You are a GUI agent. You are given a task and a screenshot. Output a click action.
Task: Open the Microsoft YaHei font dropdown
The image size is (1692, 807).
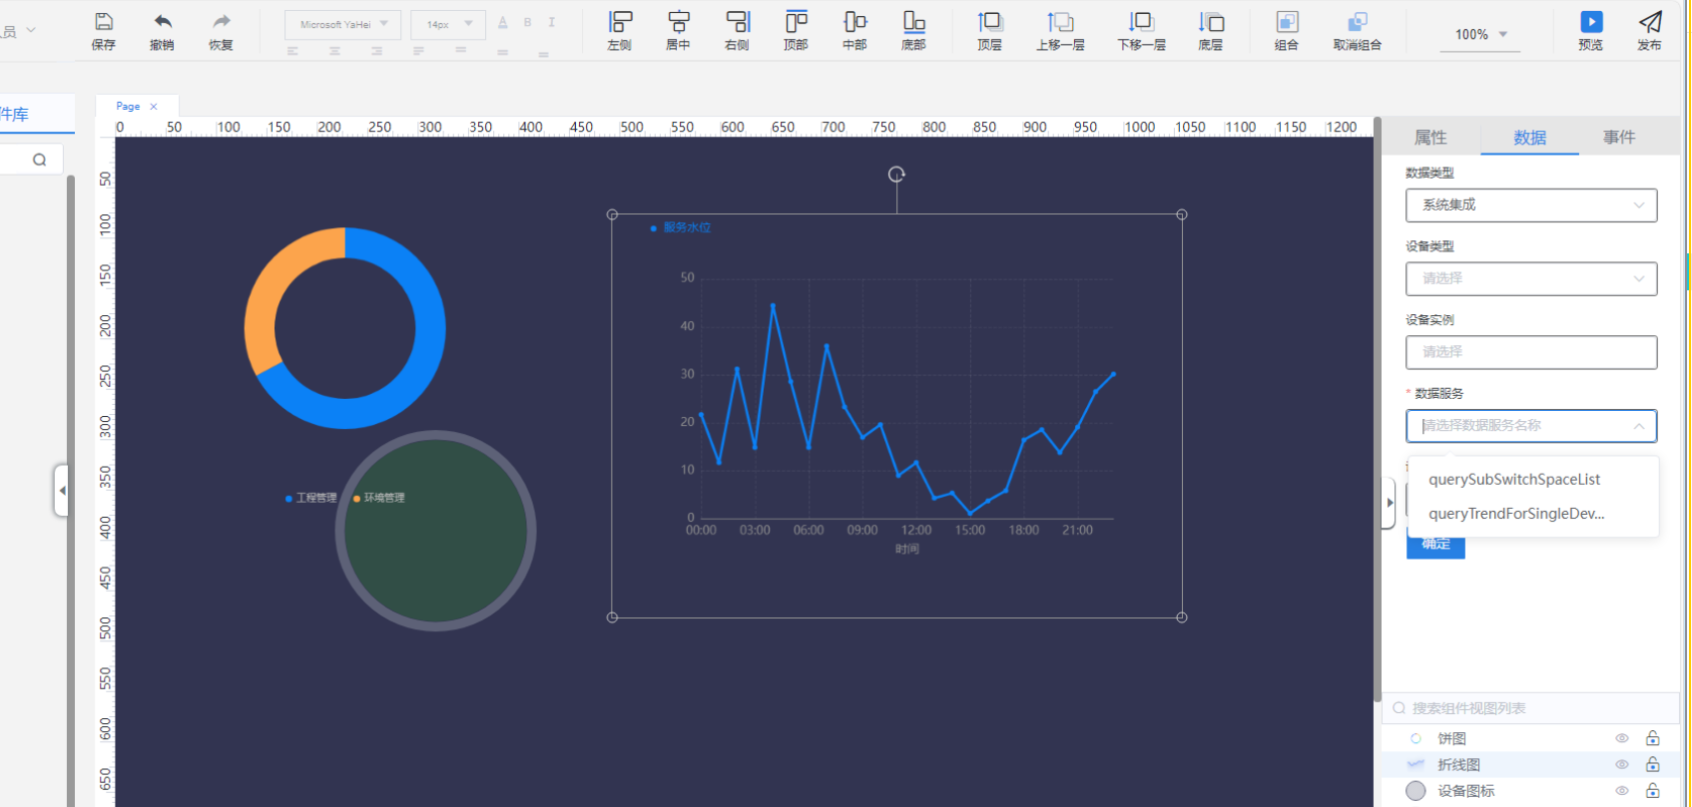click(x=342, y=24)
